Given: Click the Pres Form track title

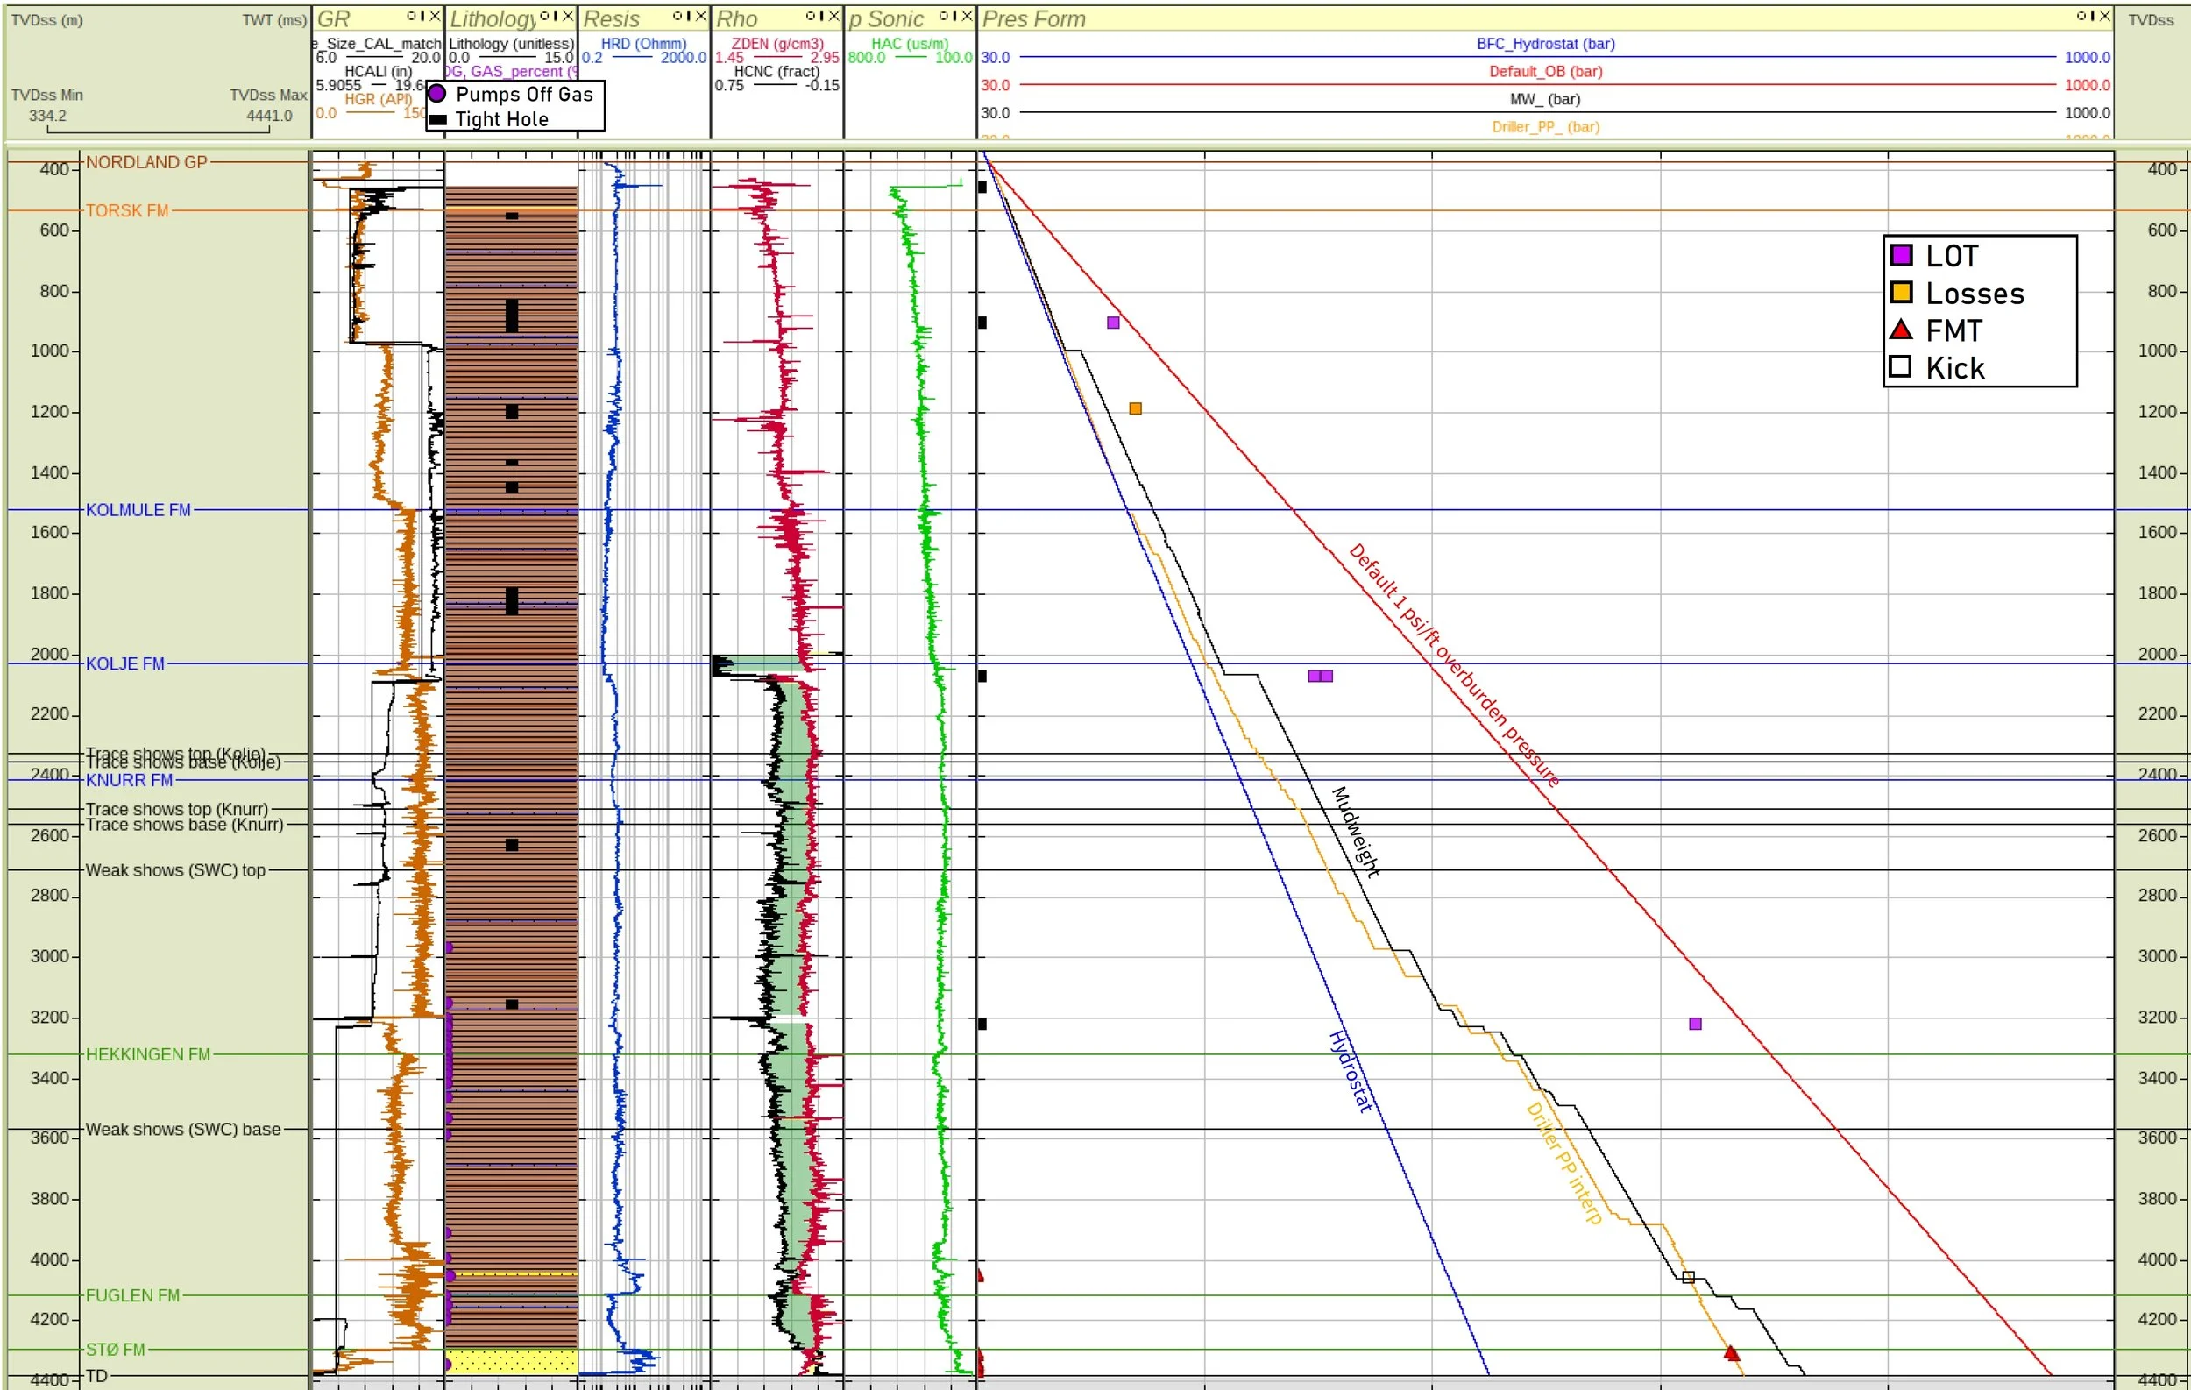Looking at the screenshot, I should coord(1033,19).
